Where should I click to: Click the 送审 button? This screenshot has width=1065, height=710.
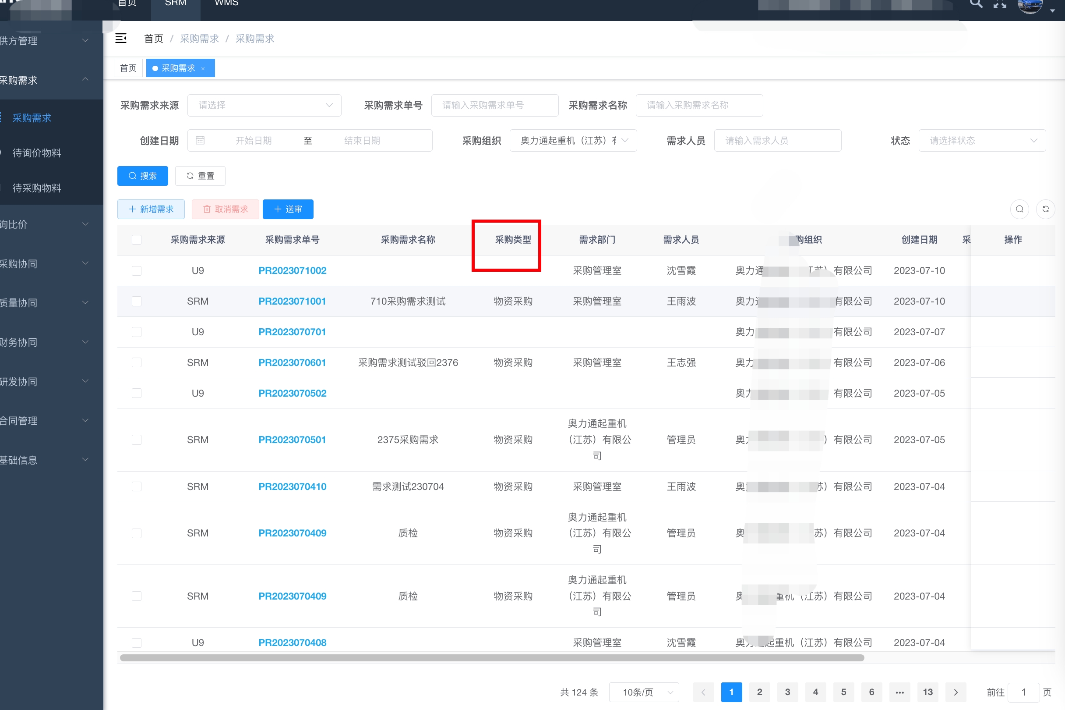[288, 209]
